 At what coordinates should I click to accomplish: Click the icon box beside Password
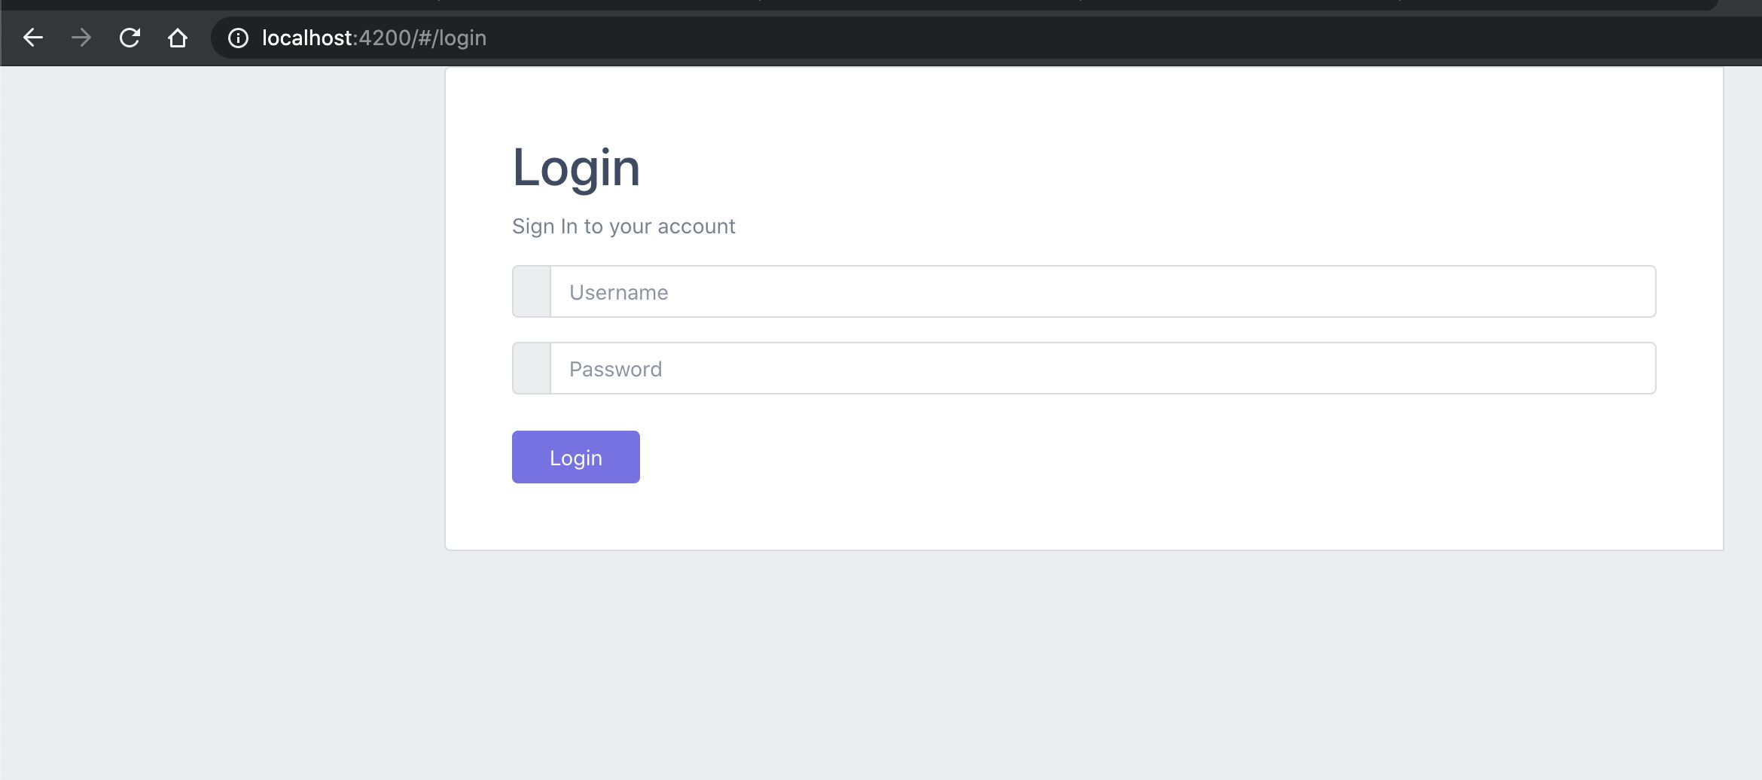(532, 368)
